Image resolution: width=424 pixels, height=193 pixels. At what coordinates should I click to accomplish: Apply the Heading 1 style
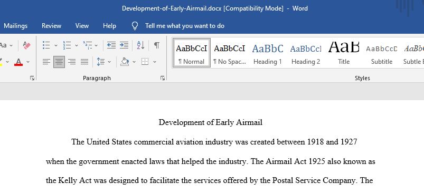pyautogui.click(x=267, y=53)
